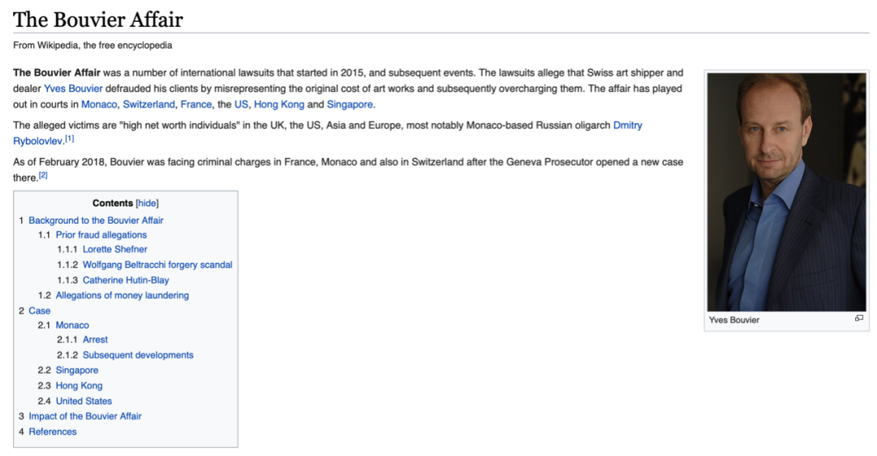Hide the Contents table

pos(147,204)
